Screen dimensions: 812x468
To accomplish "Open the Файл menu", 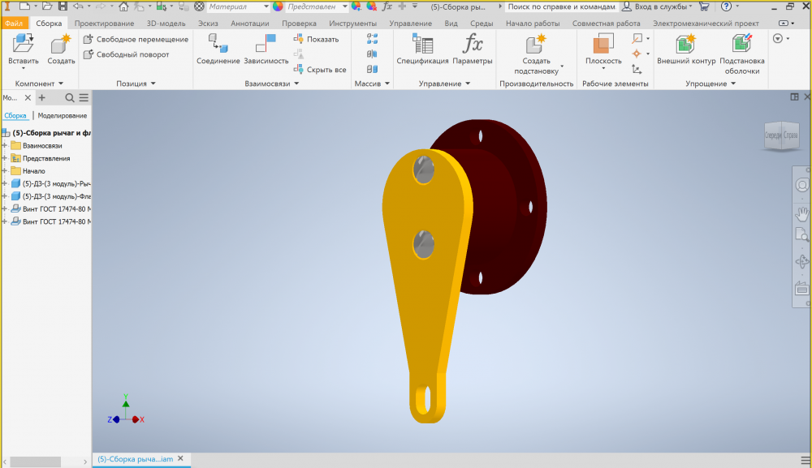I will (14, 24).
